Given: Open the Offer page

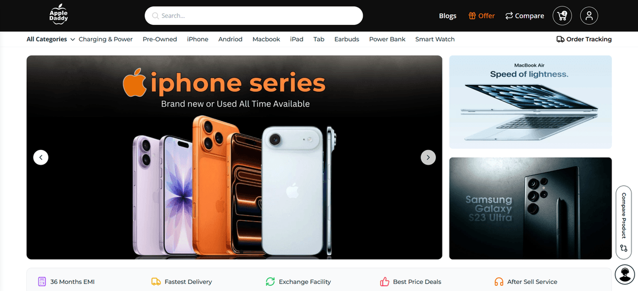Looking at the screenshot, I should coord(482,16).
